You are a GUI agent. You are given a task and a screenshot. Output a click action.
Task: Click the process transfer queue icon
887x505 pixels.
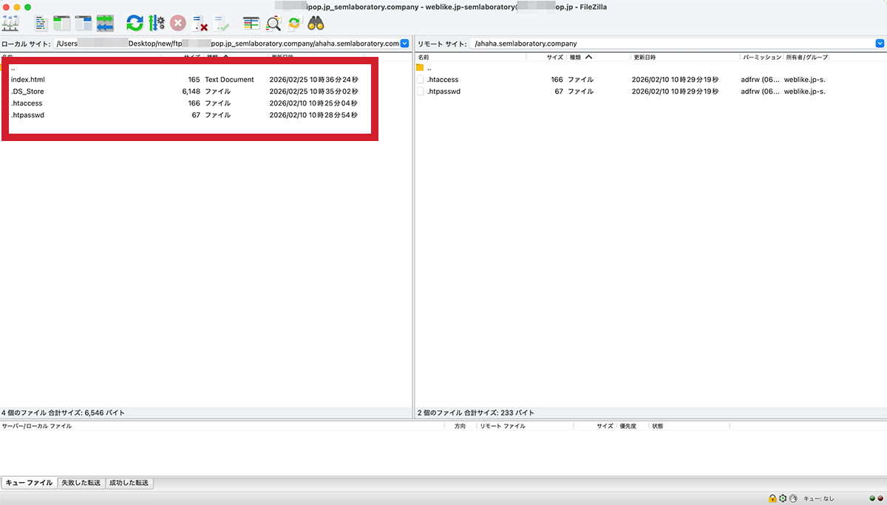pos(157,23)
